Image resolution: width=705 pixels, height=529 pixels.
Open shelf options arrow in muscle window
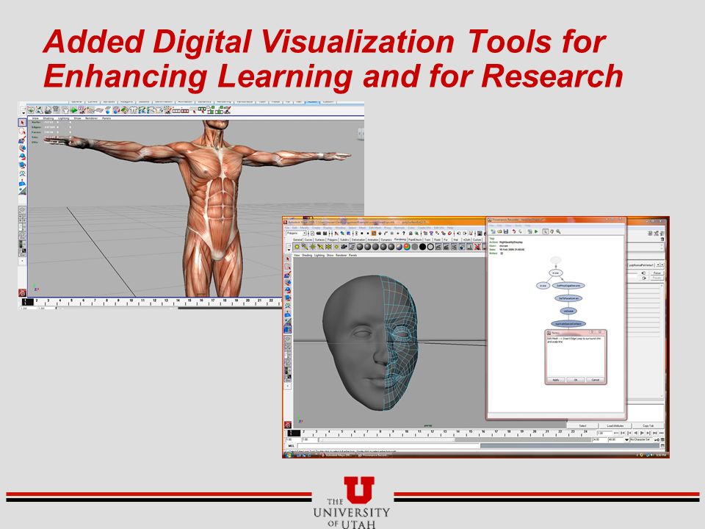click(x=23, y=113)
